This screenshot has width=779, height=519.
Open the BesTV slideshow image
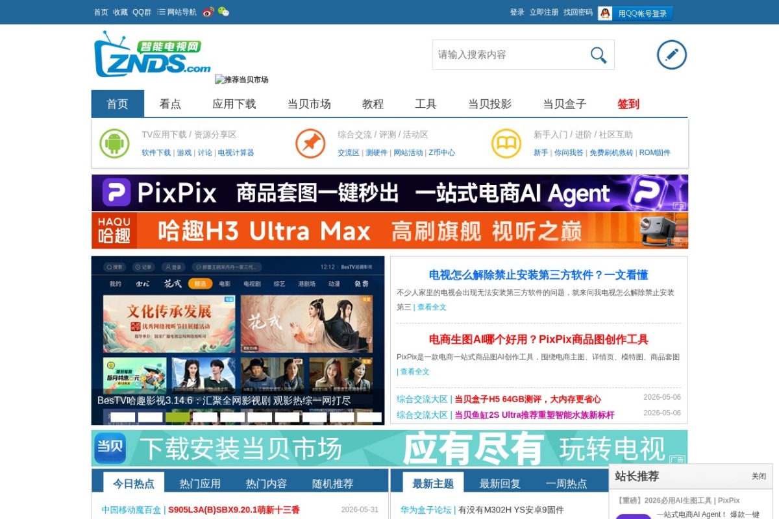coord(238,341)
